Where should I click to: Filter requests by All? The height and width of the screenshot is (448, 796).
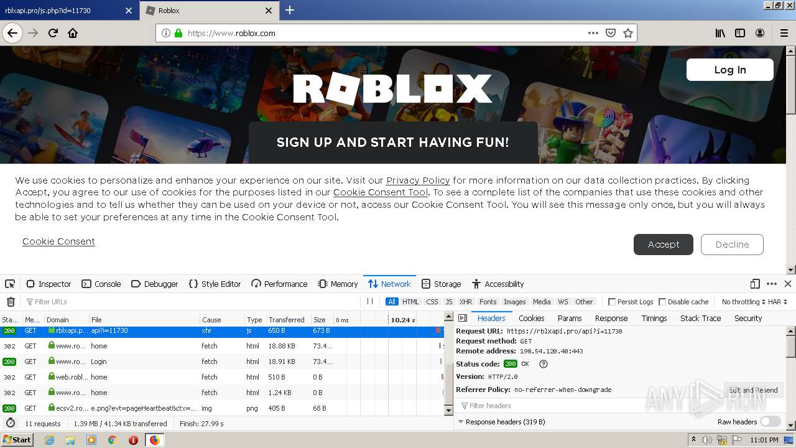pyautogui.click(x=392, y=302)
